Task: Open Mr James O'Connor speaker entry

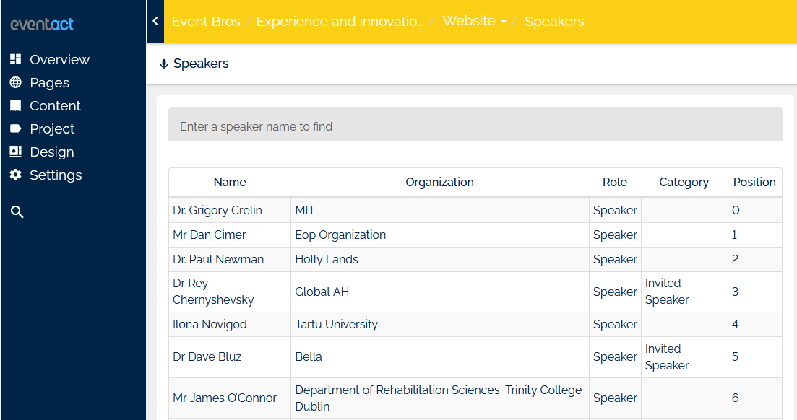Action: click(x=225, y=398)
